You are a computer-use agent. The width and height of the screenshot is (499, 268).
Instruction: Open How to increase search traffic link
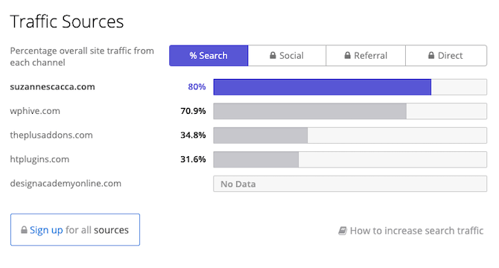[x=416, y=231]
